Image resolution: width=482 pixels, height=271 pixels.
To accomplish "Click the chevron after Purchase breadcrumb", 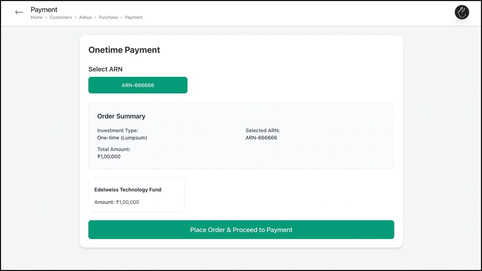I will 121,17.
